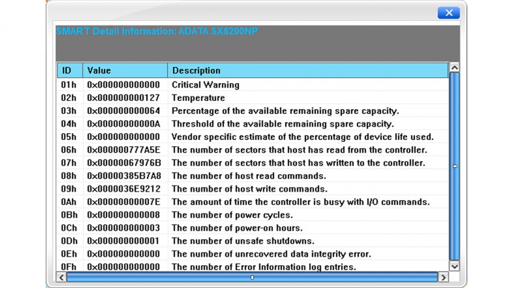
Task: Click value 0x000000000001
Action: [x=123, y=241]
